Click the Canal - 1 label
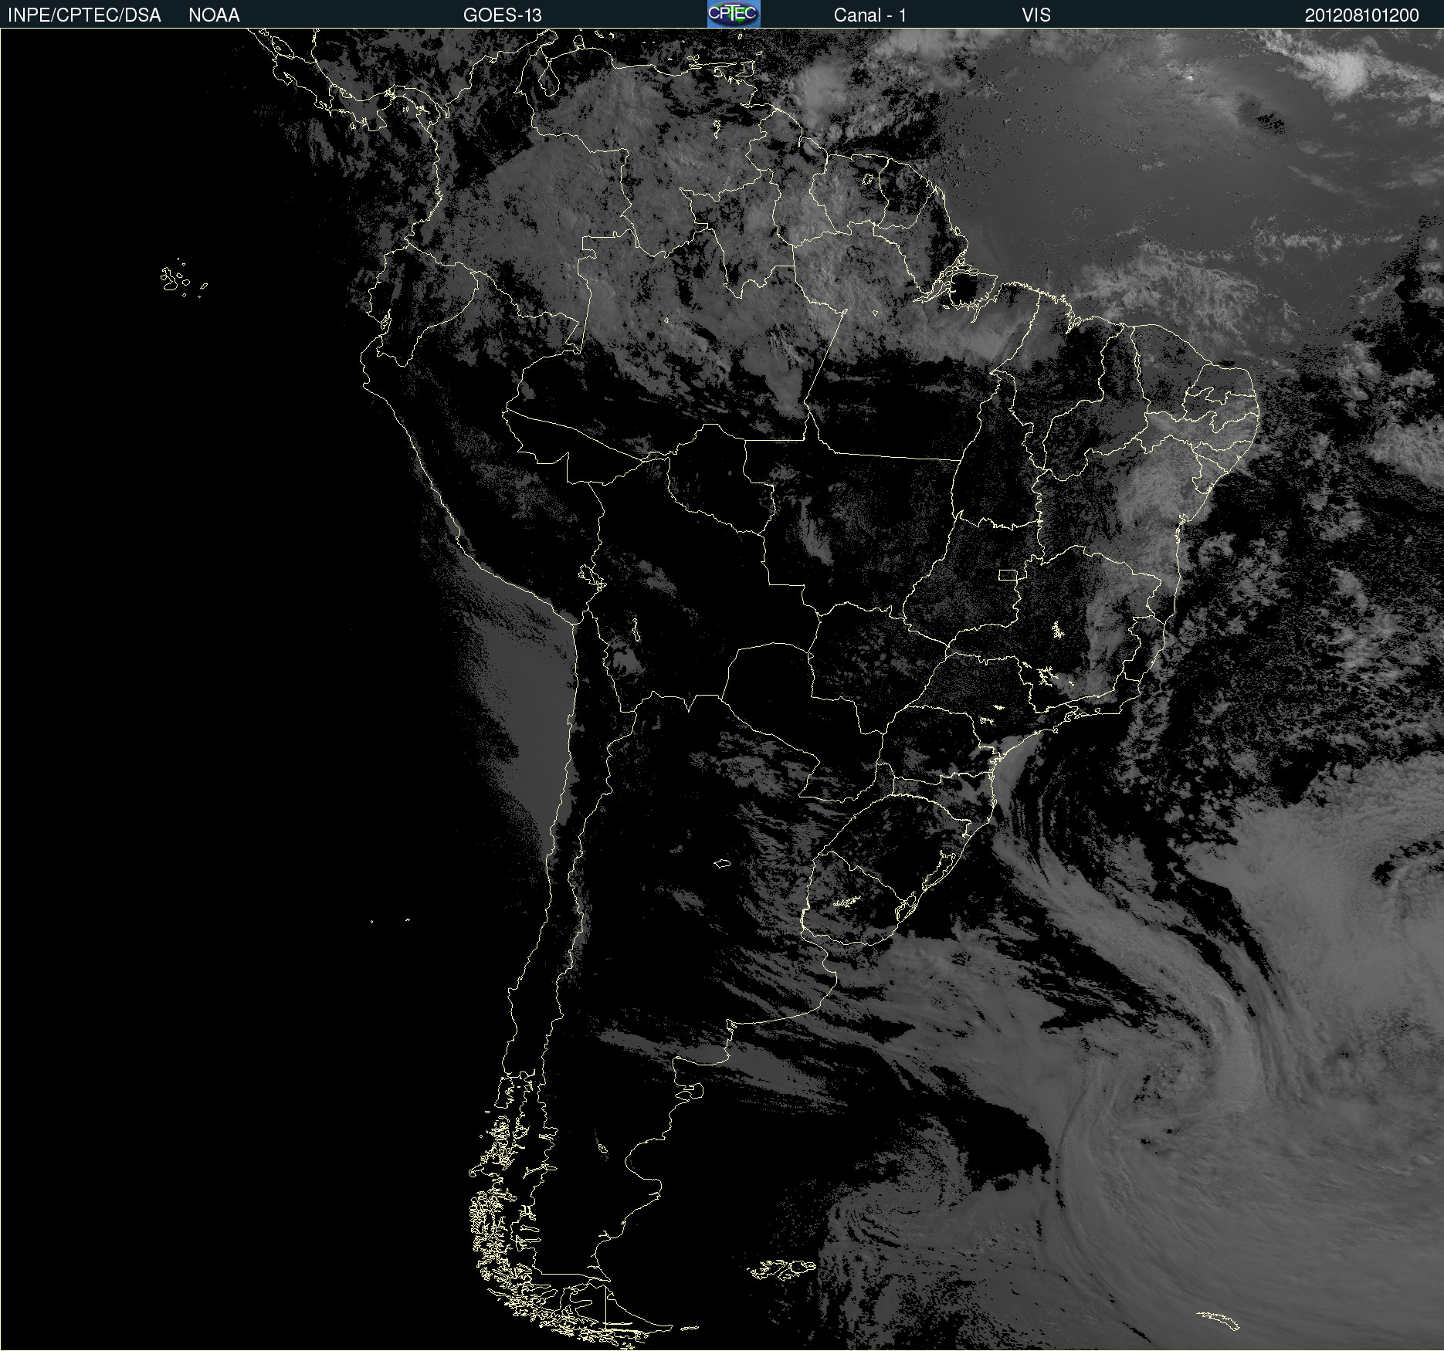Viewport: 1444px width, 1351px height. click(x=869, y=15)
